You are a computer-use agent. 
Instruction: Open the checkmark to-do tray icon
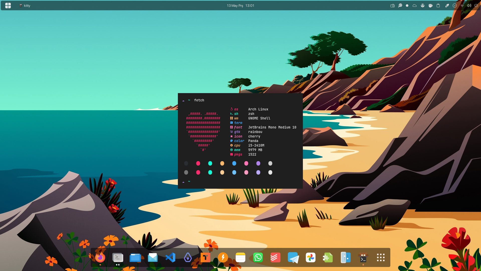click(455, 6)
